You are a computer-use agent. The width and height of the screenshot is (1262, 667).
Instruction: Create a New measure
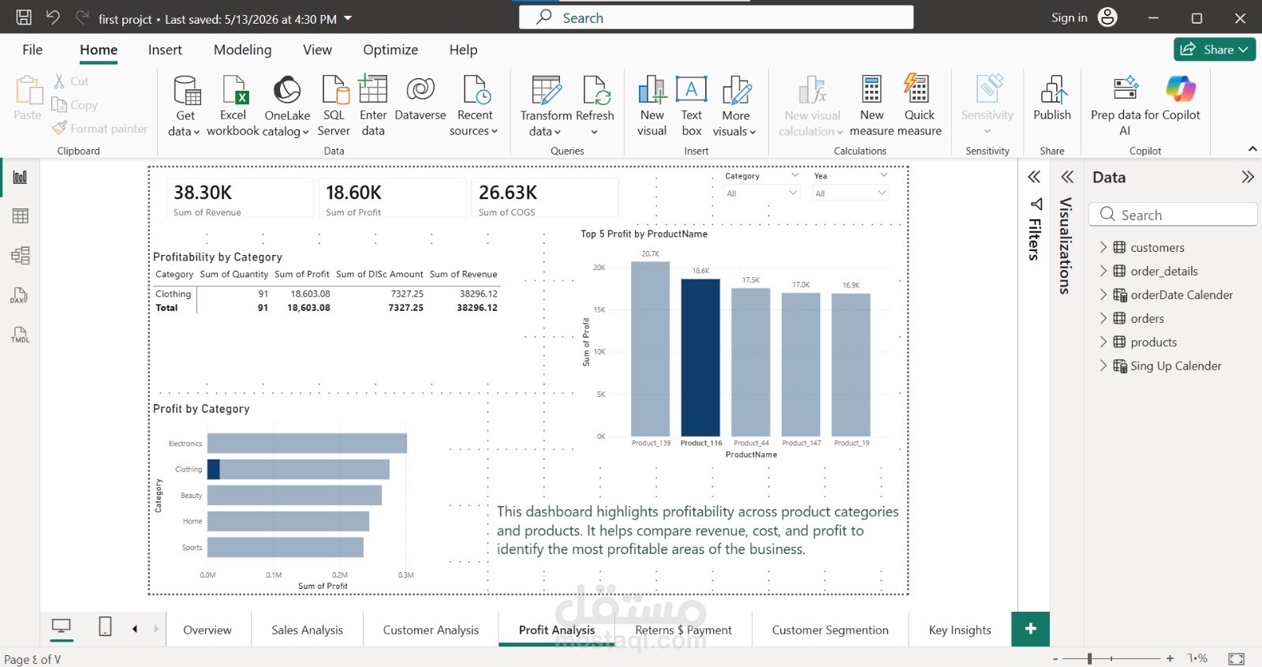(872, 107)
